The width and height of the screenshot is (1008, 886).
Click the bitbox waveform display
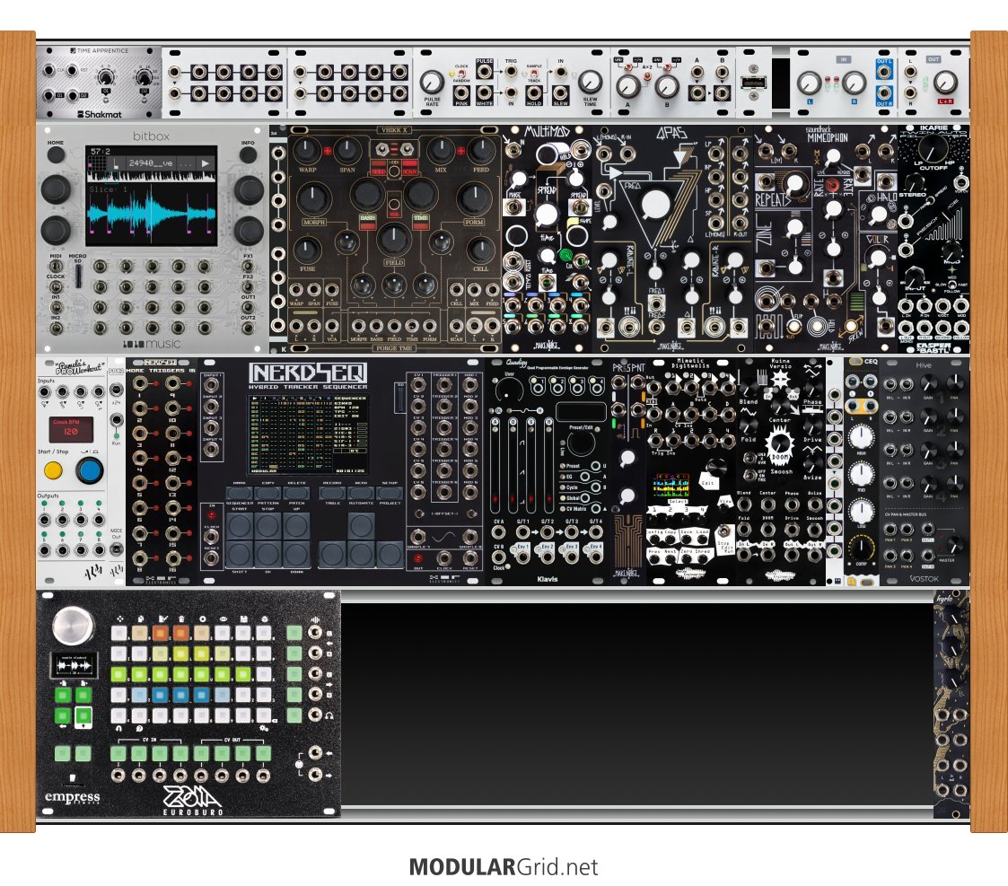(152, 213)
